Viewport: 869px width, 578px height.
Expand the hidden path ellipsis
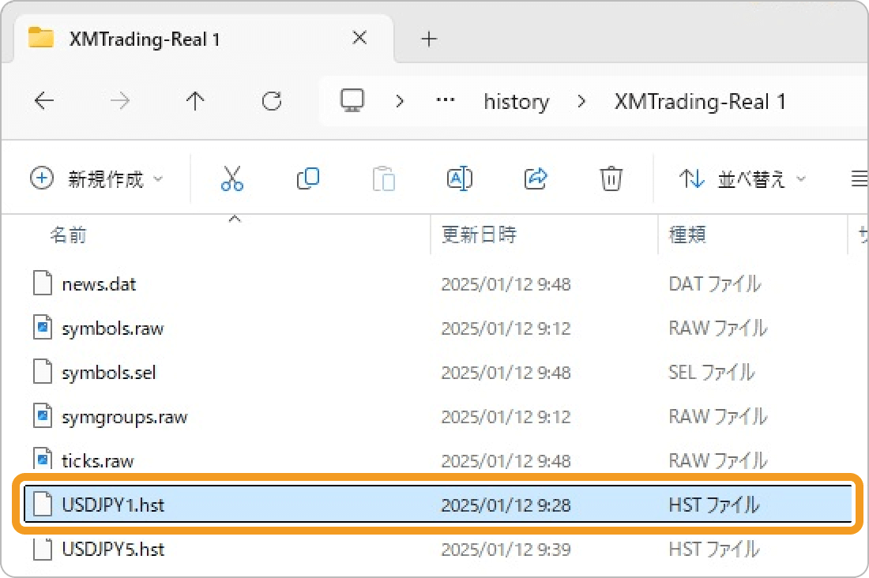point(445,101)
